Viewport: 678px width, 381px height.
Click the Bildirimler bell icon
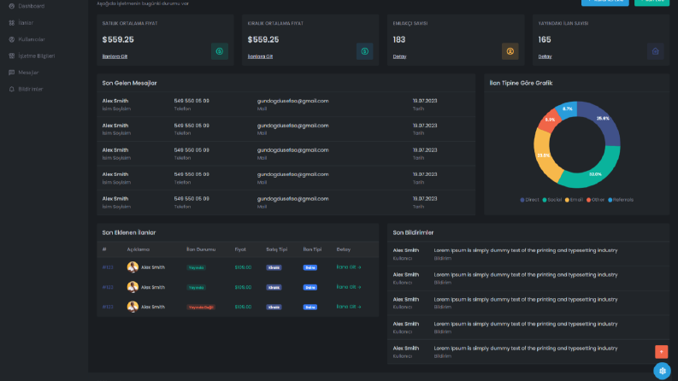pos(12,89)
